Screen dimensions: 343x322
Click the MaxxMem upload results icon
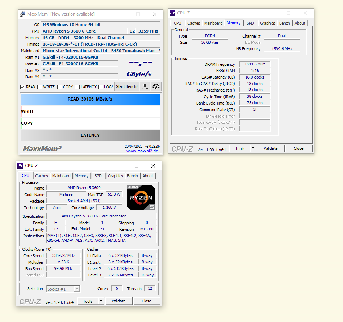click(x=145, y=86)
